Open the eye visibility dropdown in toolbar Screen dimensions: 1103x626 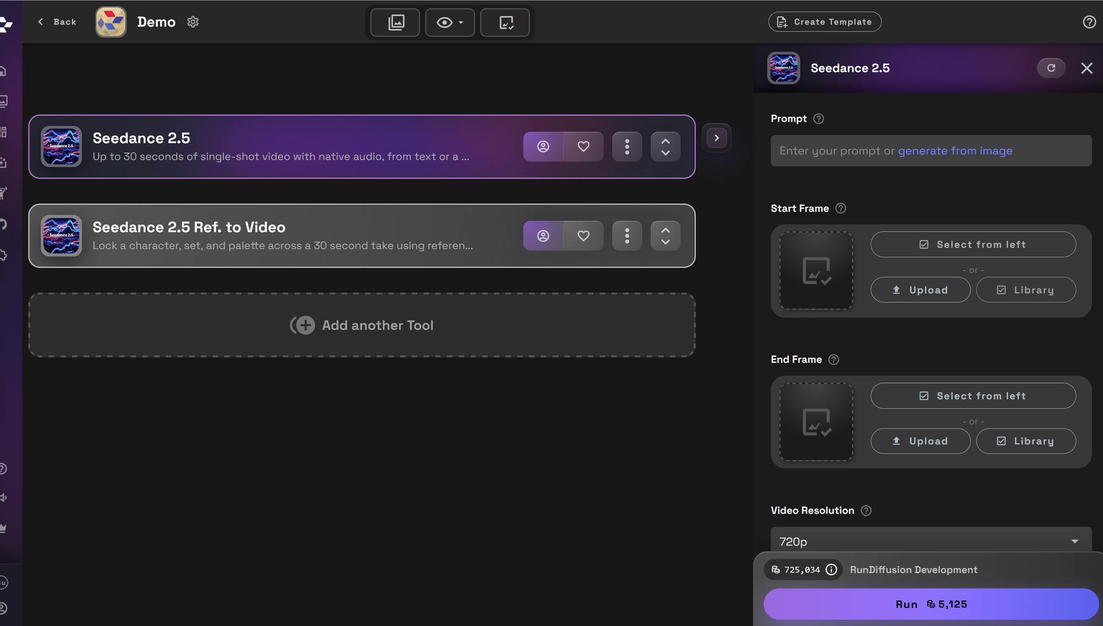coord(449,23)
